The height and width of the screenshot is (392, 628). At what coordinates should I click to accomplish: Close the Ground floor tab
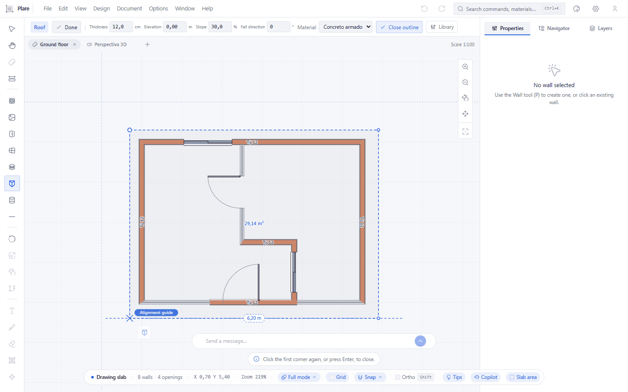pyautogui.click(x=75, y=44)
